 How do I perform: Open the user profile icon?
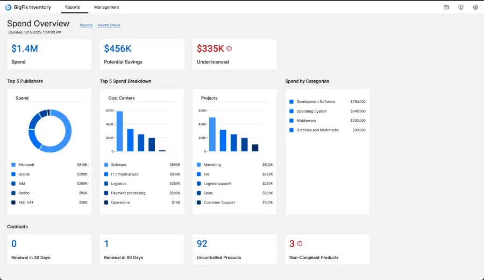pyautogui.click(x=475, y=8)
